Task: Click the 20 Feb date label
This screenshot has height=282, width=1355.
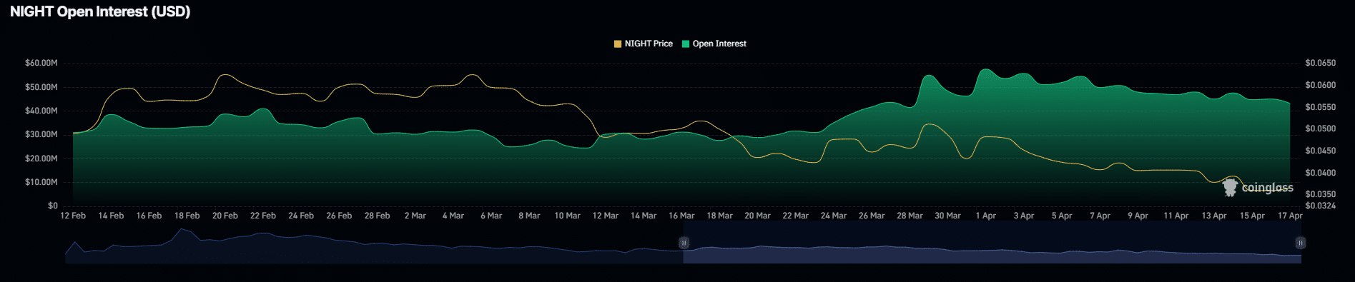Action: [x=225, y=216]
